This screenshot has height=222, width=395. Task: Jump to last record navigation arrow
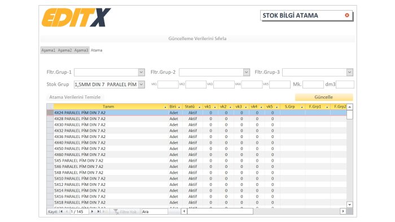(99, 212)
